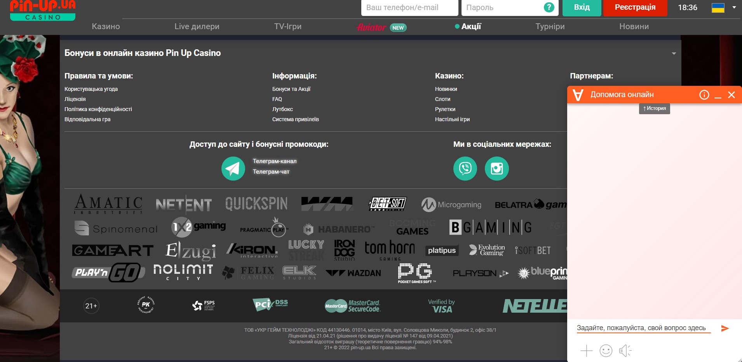Click the Microgaming provider logo
This screenshot has width=742, height=362.
pyautogui.click(x=451, y=205)
